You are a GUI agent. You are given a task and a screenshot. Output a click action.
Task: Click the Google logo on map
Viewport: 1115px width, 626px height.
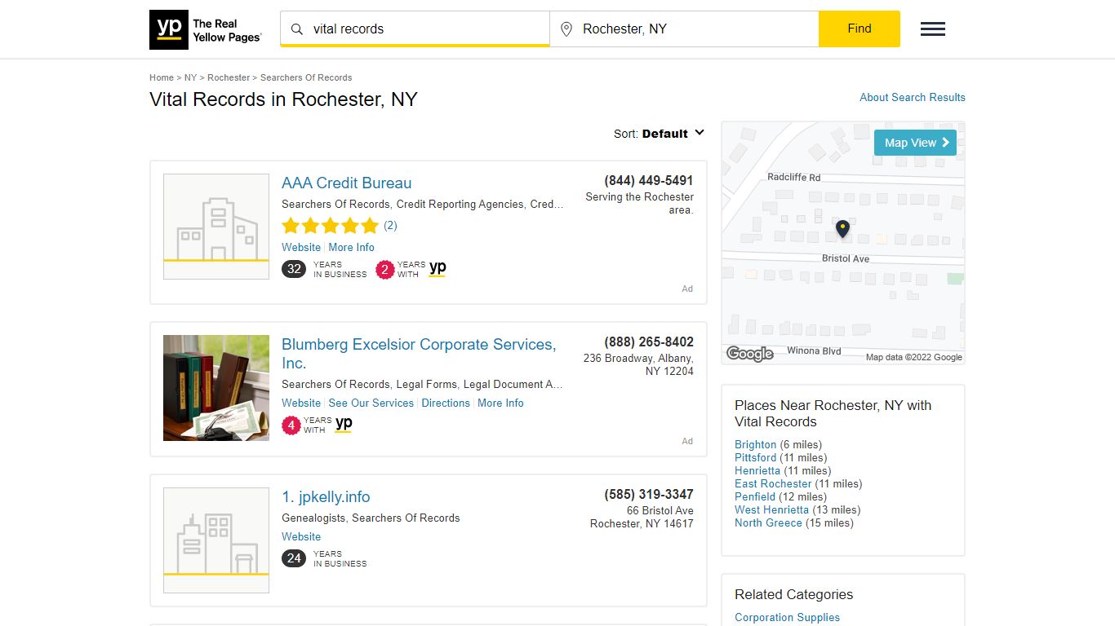coord(749,353)
